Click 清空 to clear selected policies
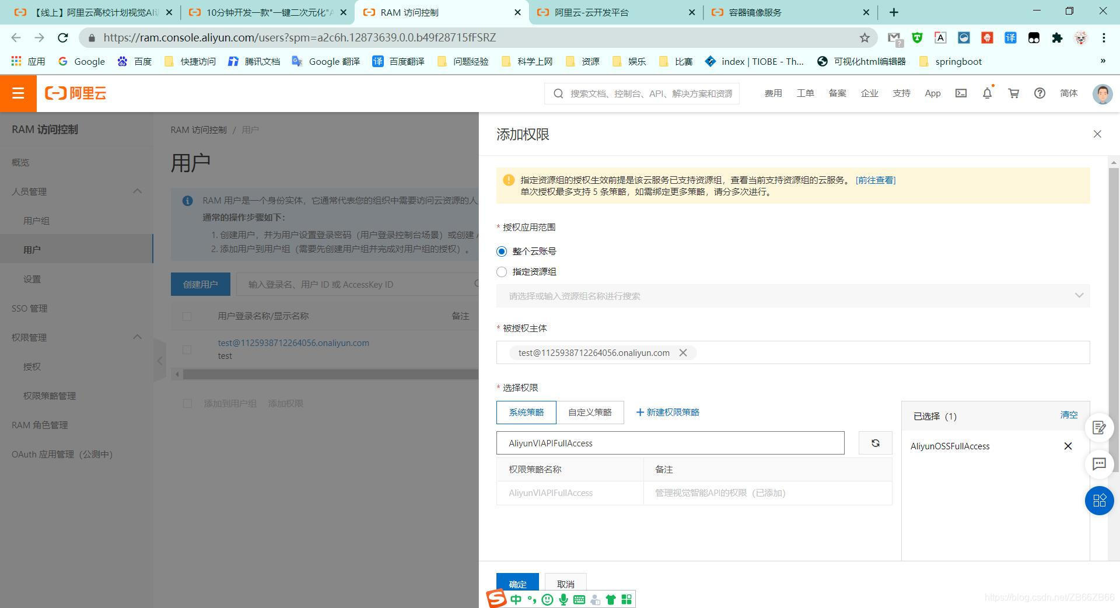This screenshot has width=1120, height=608. click(x=1069, y=415)
